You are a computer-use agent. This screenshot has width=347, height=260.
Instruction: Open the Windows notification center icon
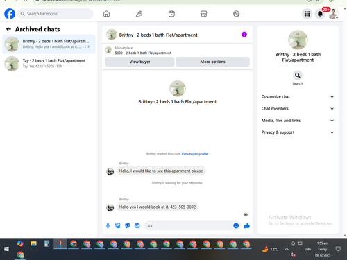pyautogui.click(x=338, y=249)
